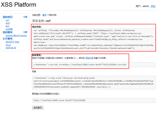Click the 我的项目 section heading
The width and height of the screenshot is (158, 115).
coord(8,17)
